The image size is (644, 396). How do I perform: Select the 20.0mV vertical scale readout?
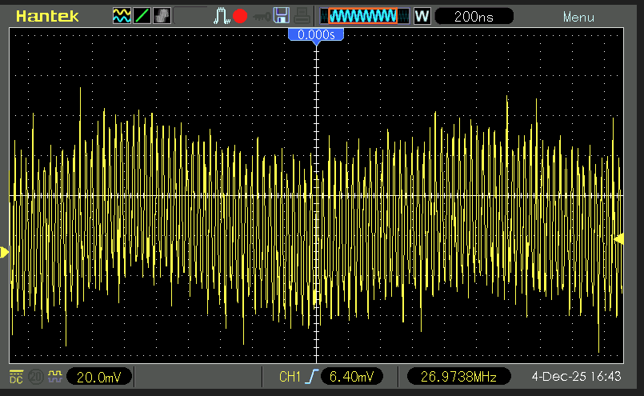(x=100, y=377)
